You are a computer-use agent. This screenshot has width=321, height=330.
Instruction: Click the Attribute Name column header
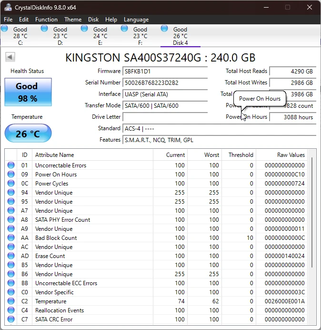point(92,155)
